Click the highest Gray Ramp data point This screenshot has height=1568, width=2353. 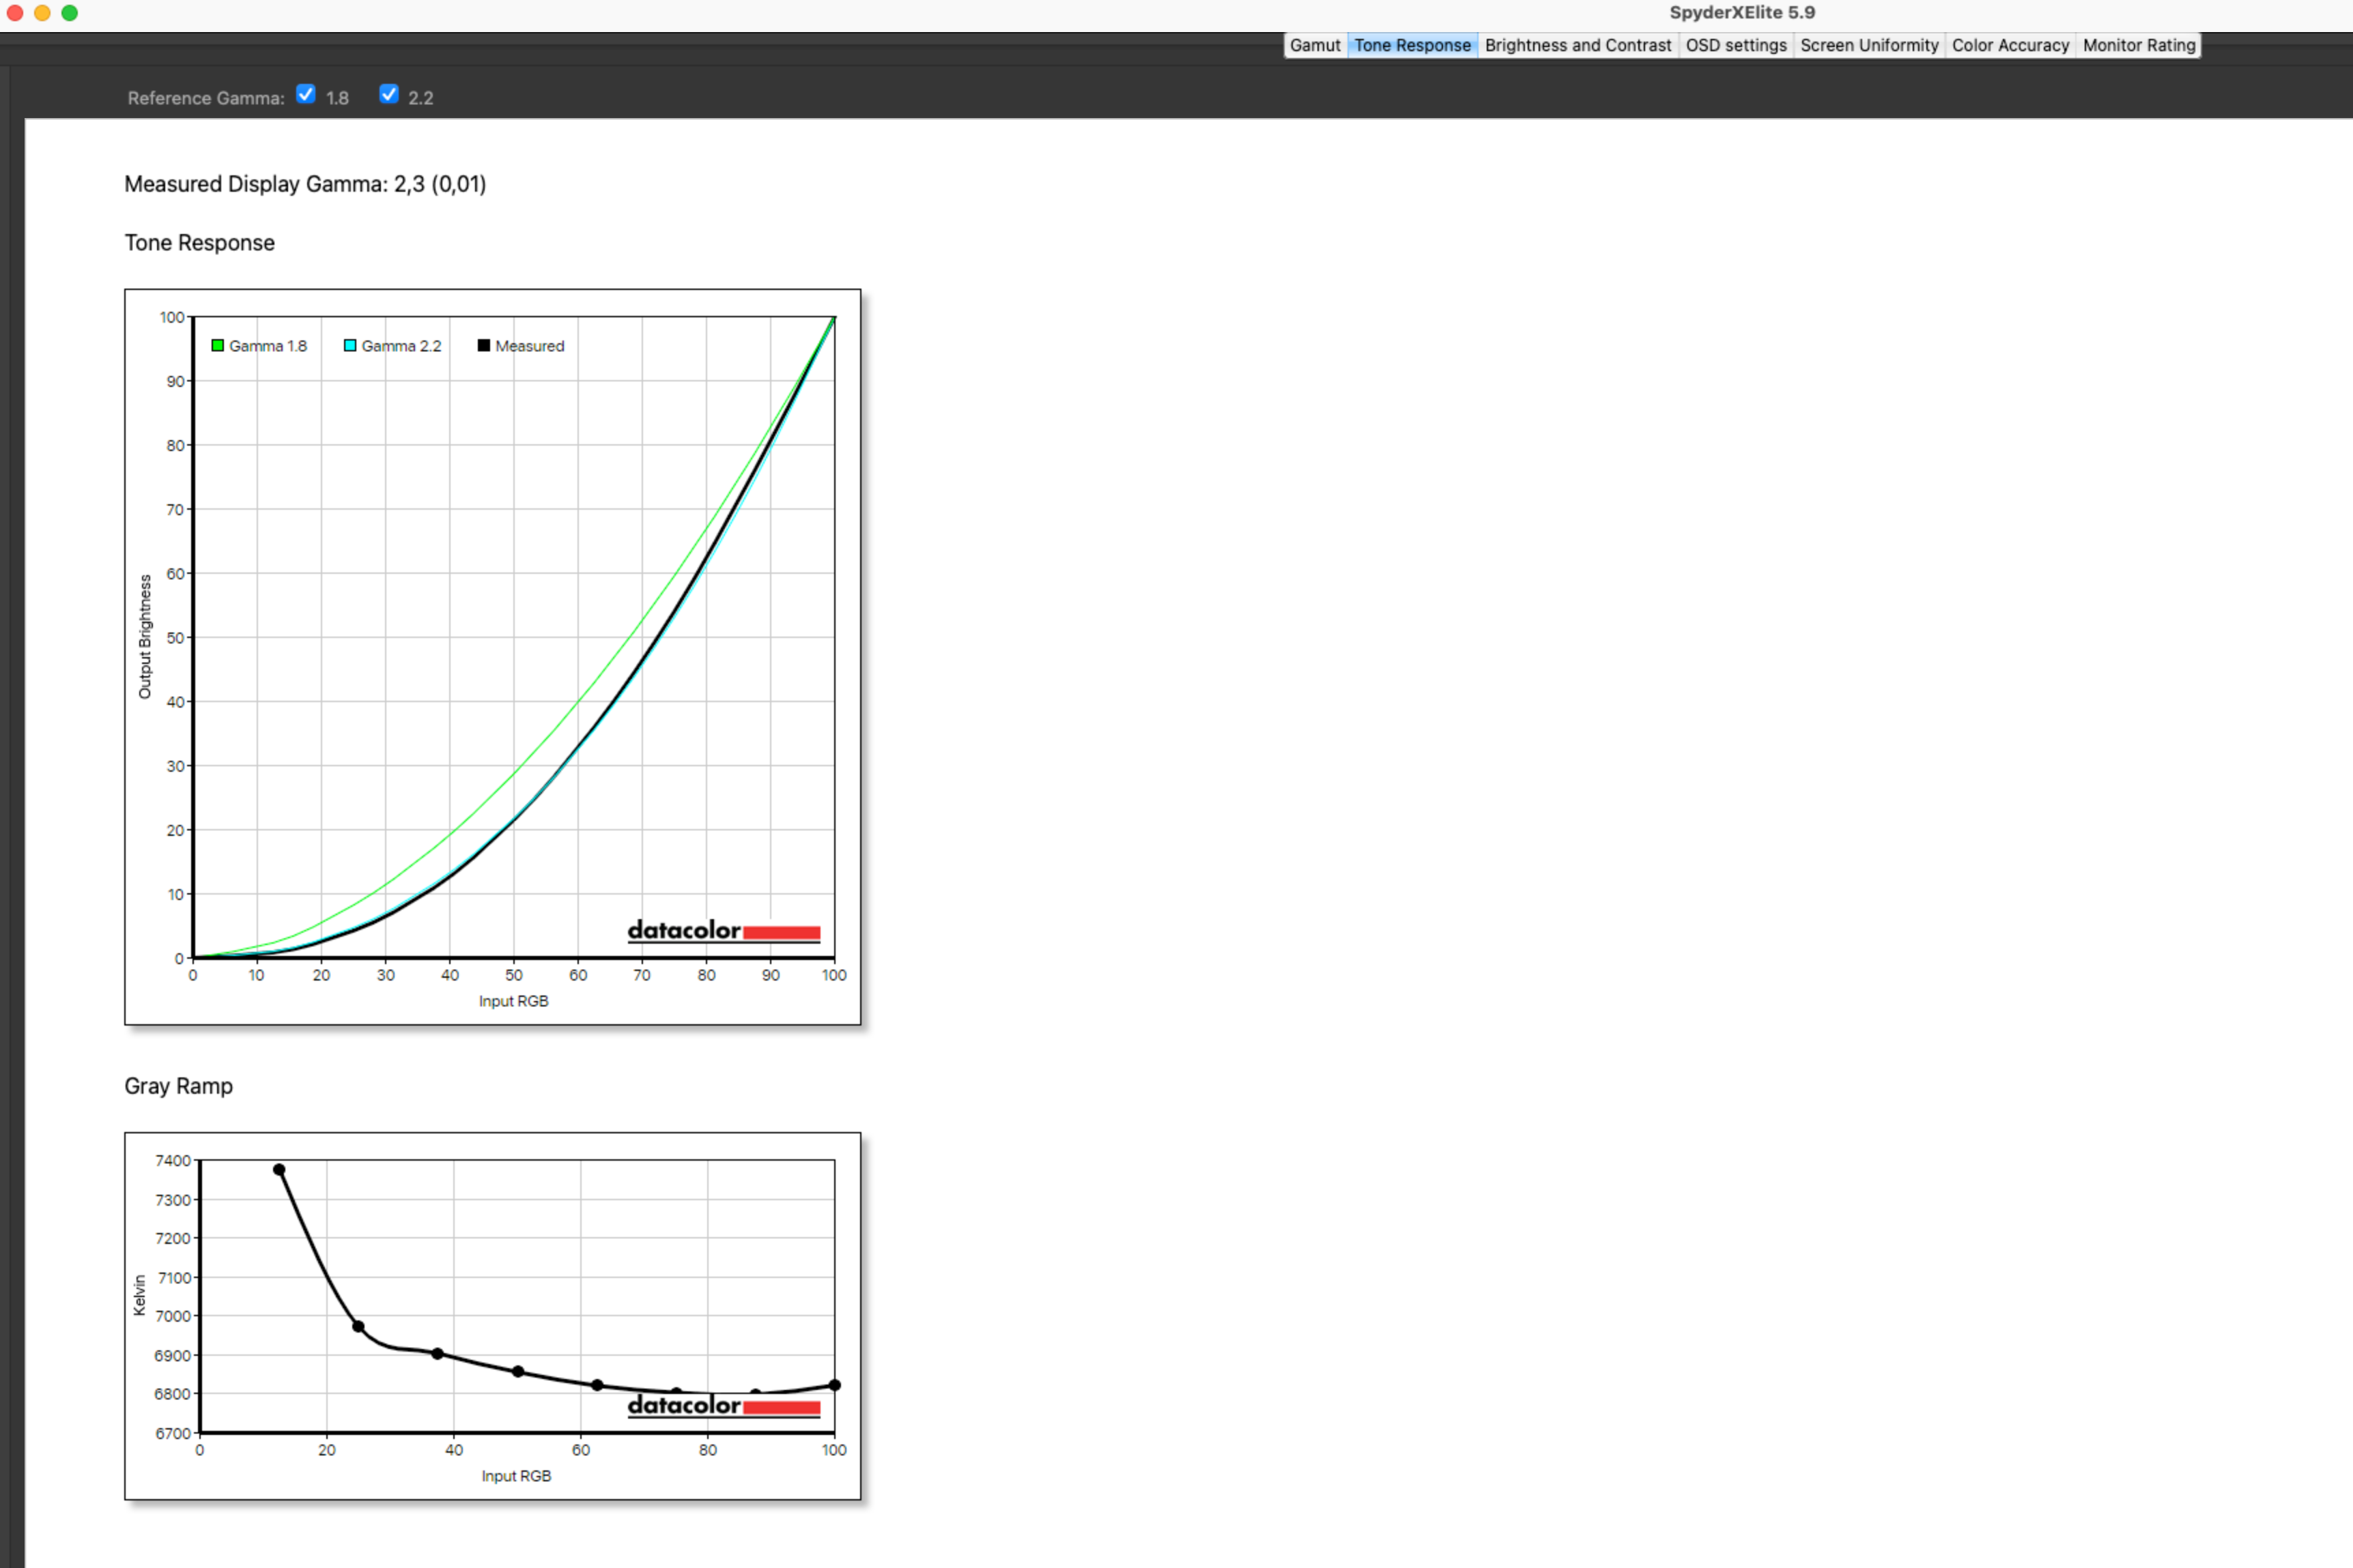coord(279,1170)
